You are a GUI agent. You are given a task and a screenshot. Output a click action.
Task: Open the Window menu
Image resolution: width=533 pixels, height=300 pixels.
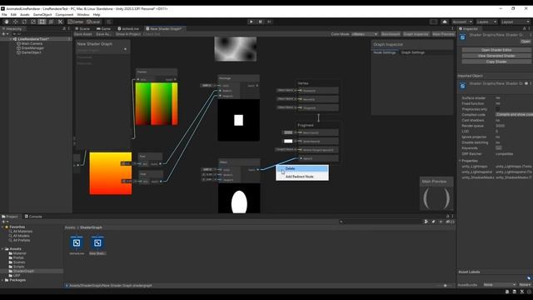coord(83,15)
